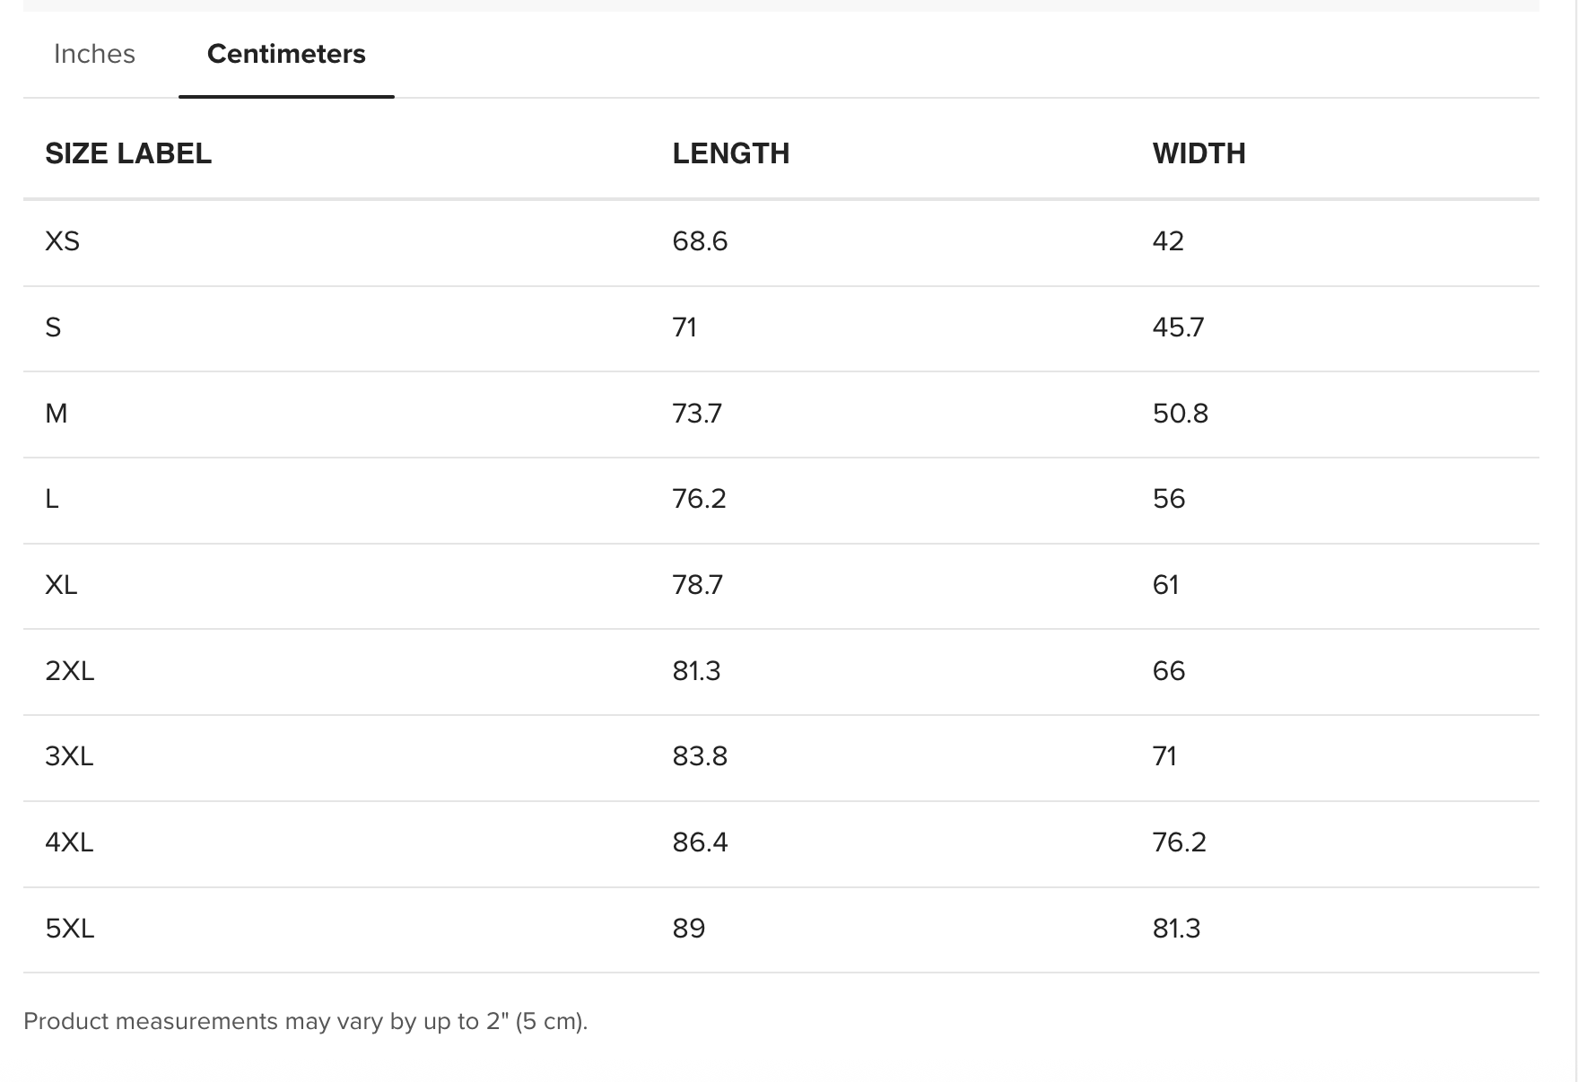The height and width of the screenshot is (1082, 1578).
Task: Click the 68.6 length value for XS
Action: coord(700,241)
